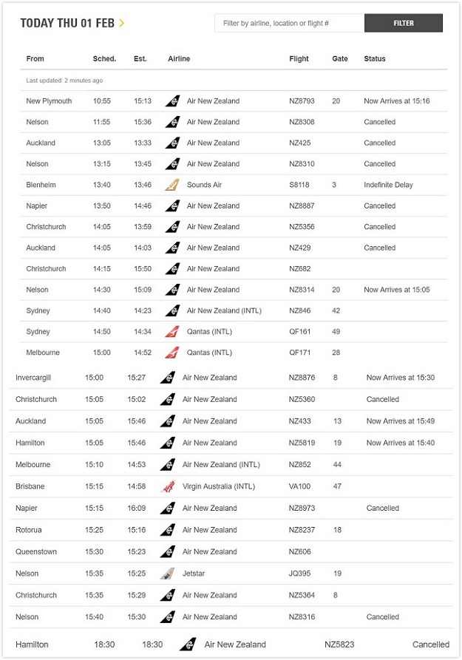Click the Qantas logo on flight QF171
This screenshot has width=462, height=660.
pos(172,353)
